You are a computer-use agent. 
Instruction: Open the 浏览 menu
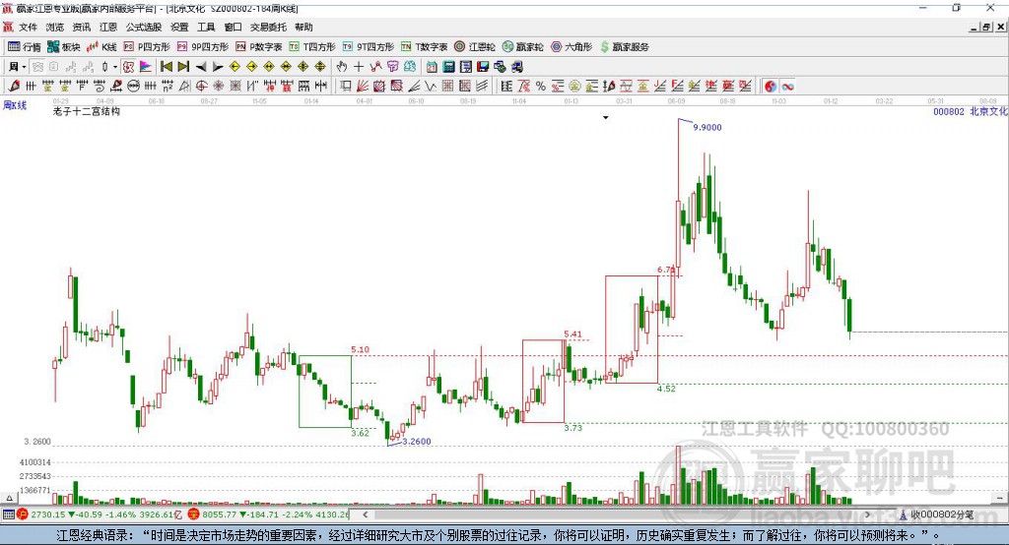pos(55,27)
